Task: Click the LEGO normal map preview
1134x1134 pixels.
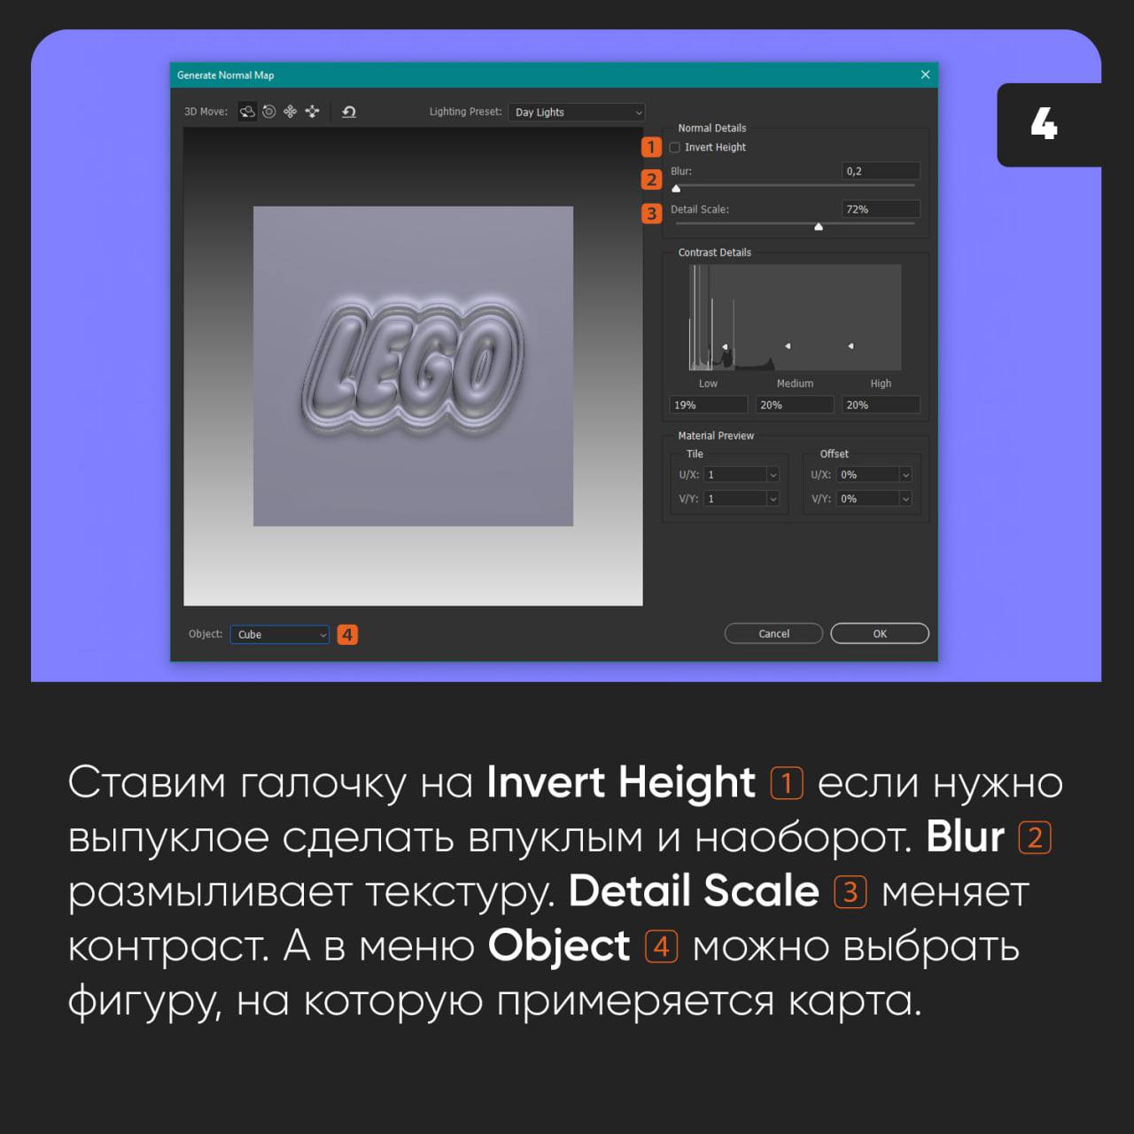Action: [x=413, y=366]
